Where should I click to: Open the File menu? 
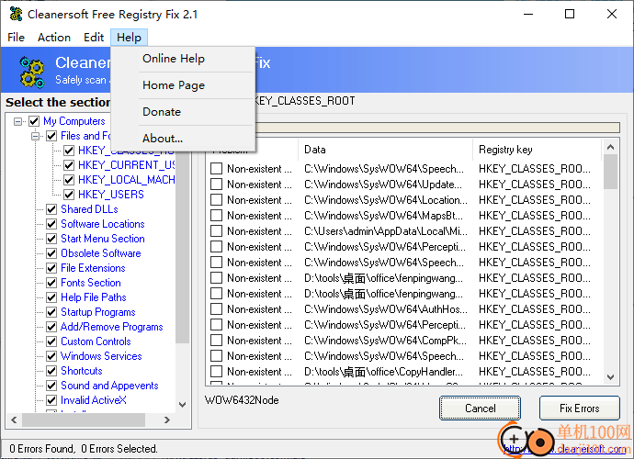pyautogui.click(x=16, y=38)
